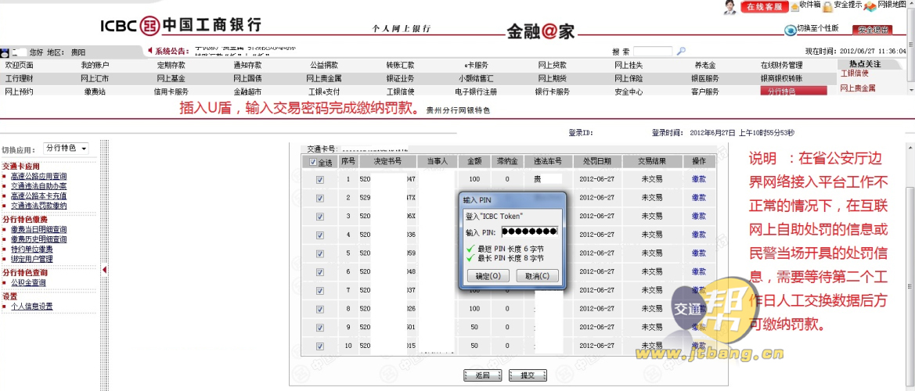Click the 决定书号 column header

pos(387,161)
